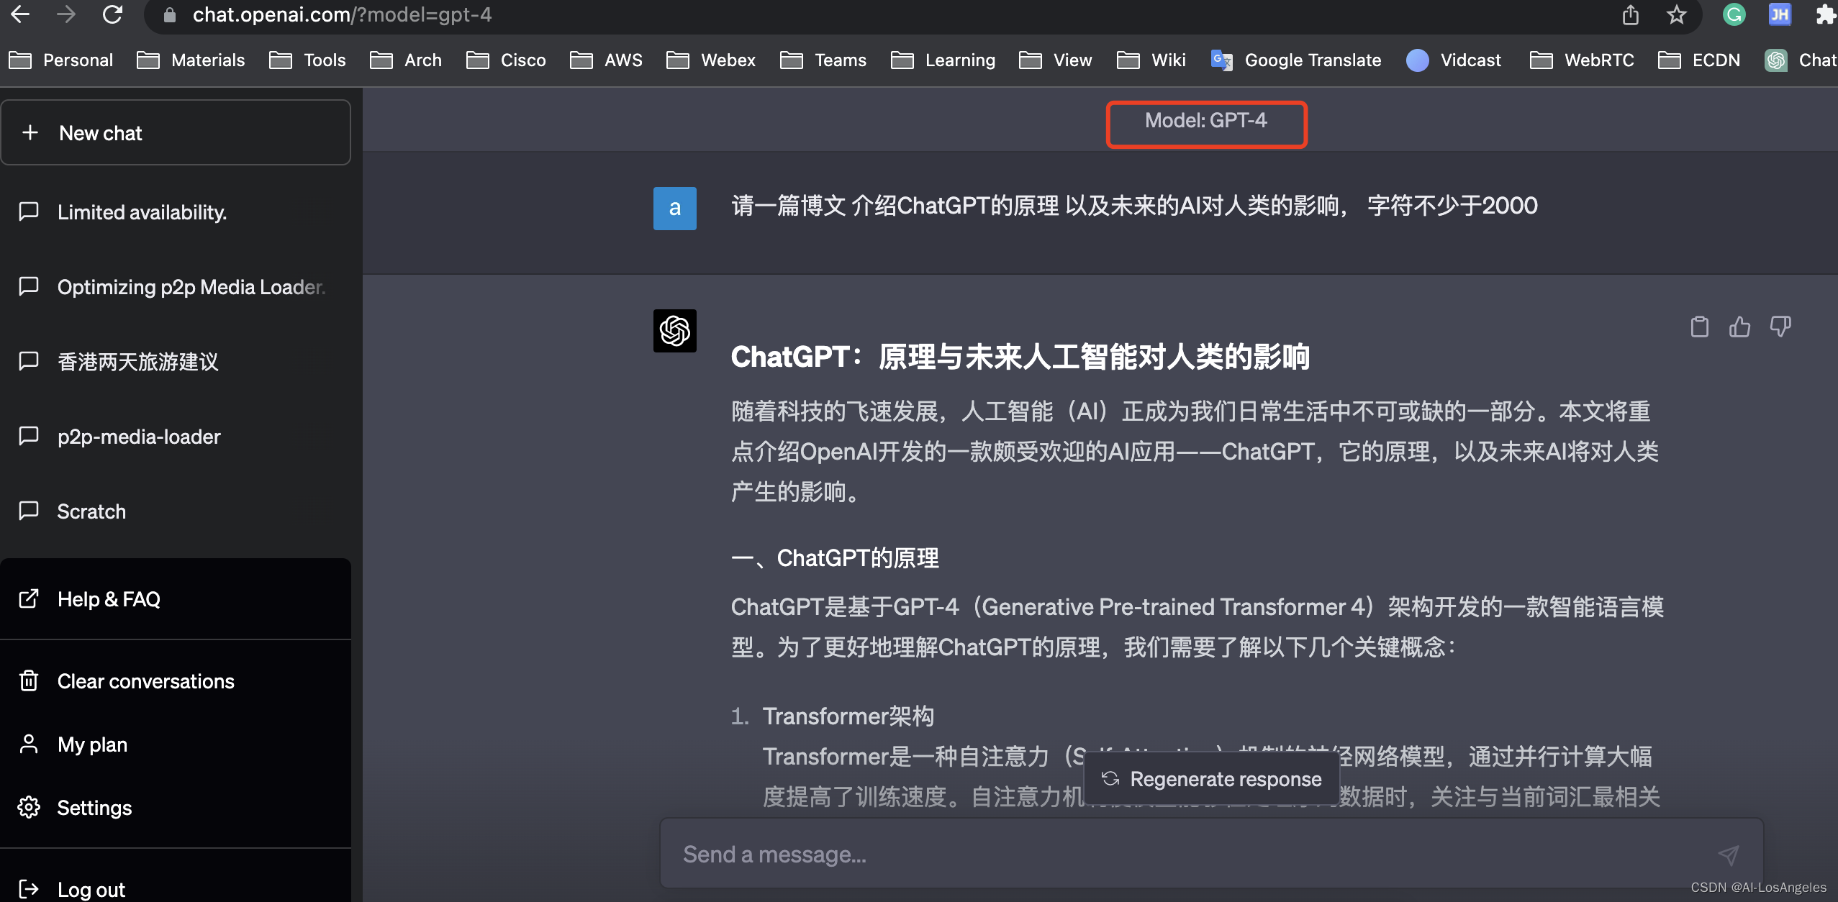Image resolution: width=1838 pixels, height=902 pixels.
Task: Click the user prompt text 请一篇博文
Action: [x=789, y=206]
